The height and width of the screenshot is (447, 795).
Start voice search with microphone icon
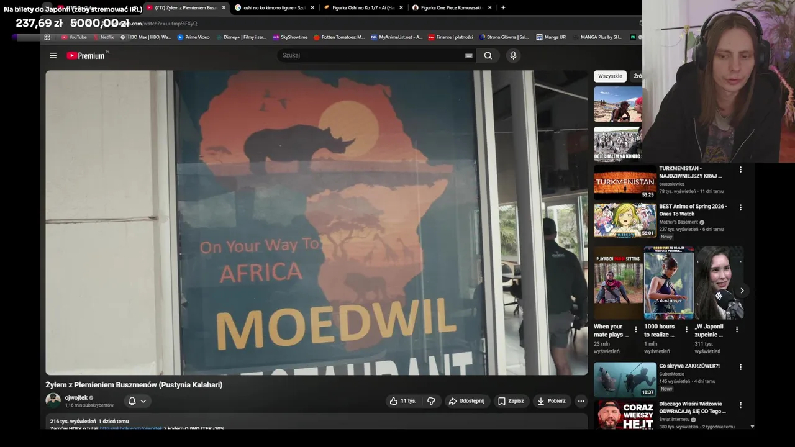[x=513, y=55]
